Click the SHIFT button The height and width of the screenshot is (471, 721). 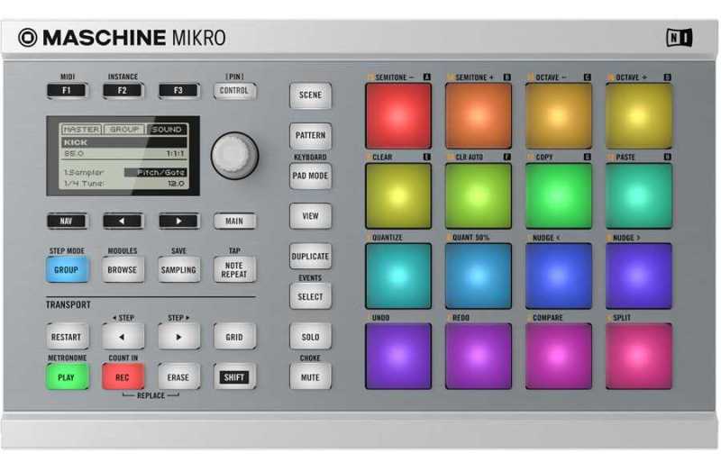(234, 377)
